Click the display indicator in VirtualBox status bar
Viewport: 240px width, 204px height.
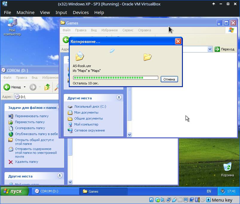pyautogui.click(x=186, y=200)
